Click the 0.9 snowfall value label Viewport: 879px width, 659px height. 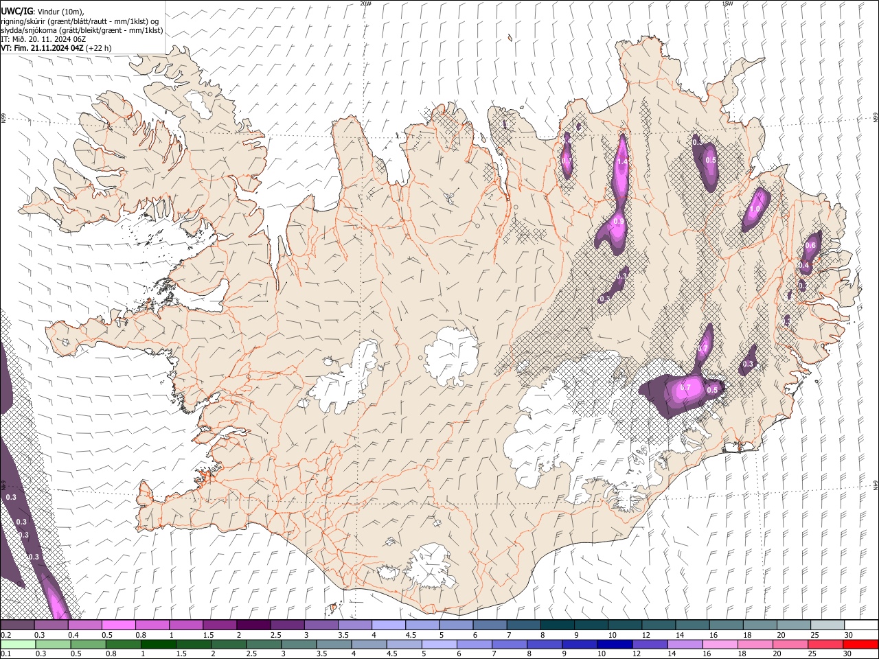619,222
